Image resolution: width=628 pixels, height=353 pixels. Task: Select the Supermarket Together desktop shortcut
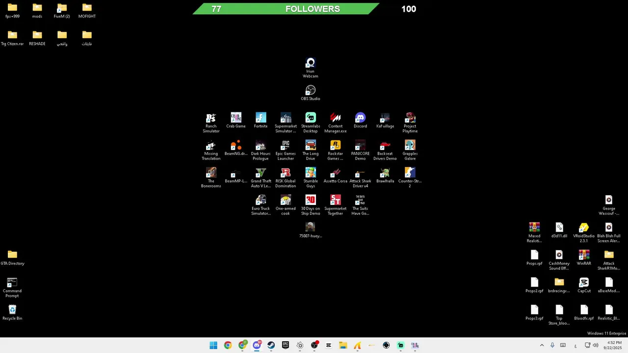click(x=336, y=205)
